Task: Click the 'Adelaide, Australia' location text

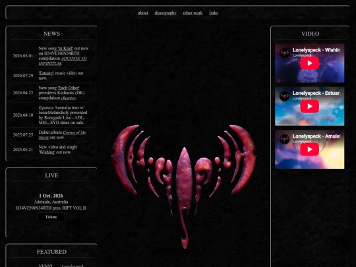Action: (x=51, y=202)
